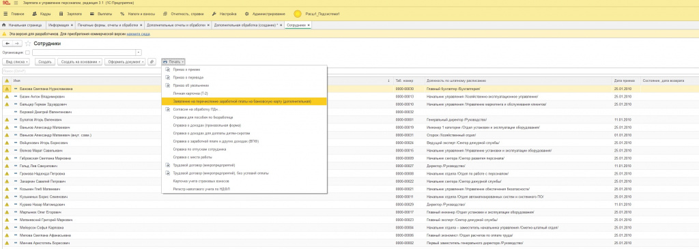Select employee Бальцер Герман Эдуардович
This screenshot has height=249, width=699.
coord(43,104)
